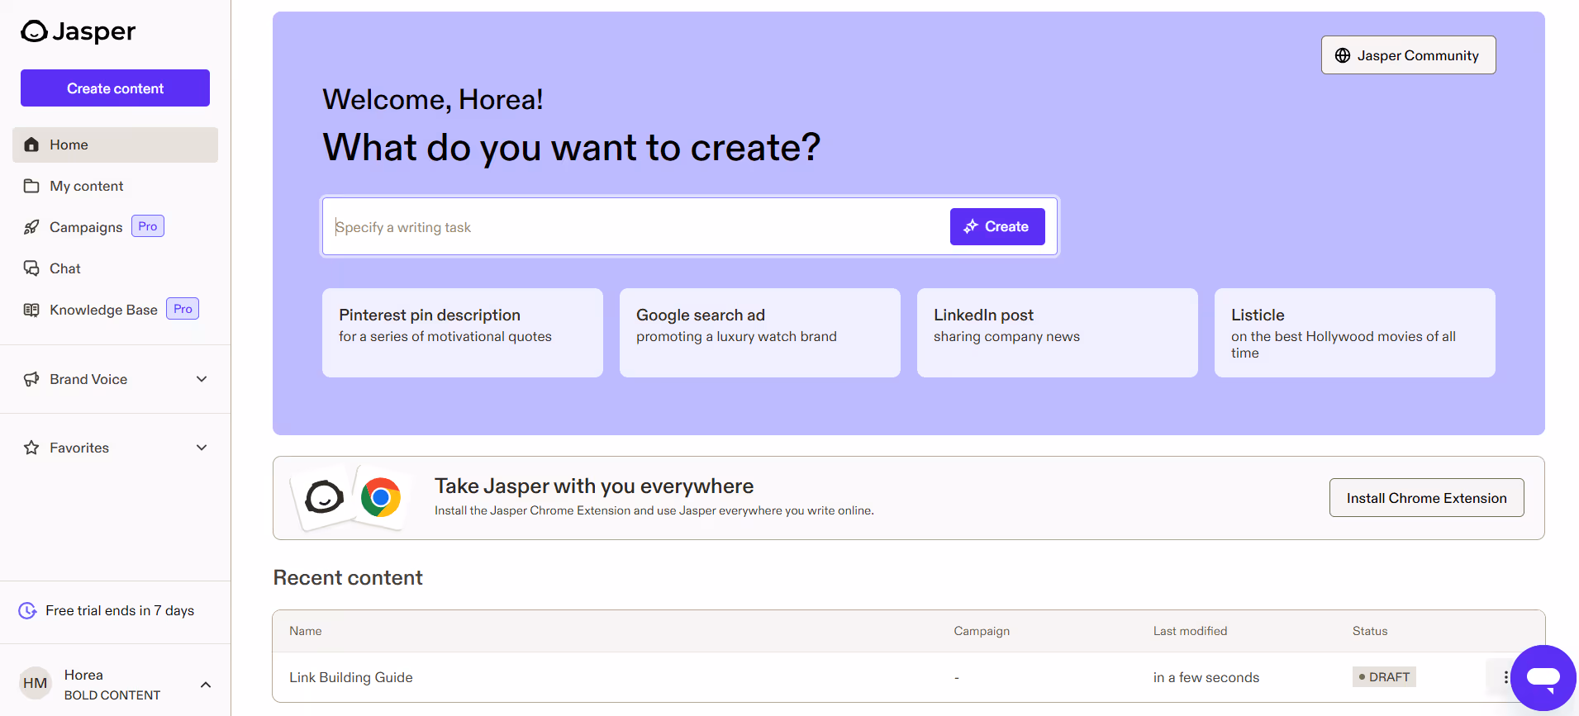Open the intercom chat bubble icon
This screenshot has width=1579, height=716.
coord(1543,678)
